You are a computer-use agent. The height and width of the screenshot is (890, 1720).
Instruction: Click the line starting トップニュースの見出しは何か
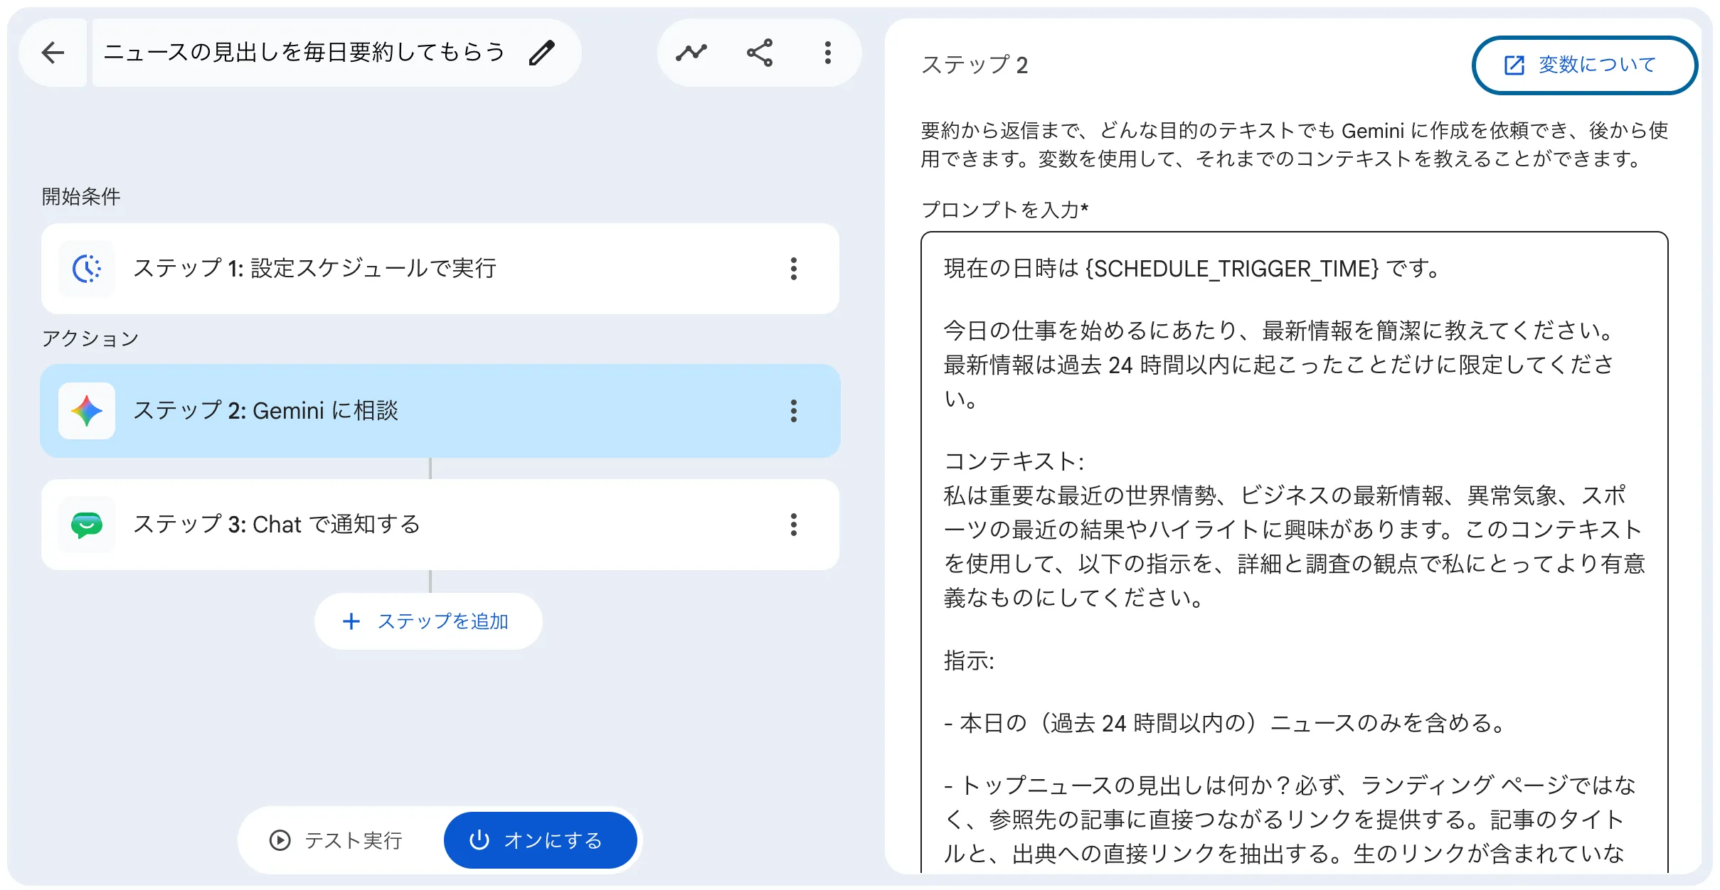click(x=1290, y=786)
